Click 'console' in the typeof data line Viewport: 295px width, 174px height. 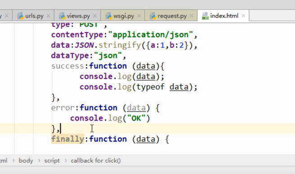click(96, 87)
